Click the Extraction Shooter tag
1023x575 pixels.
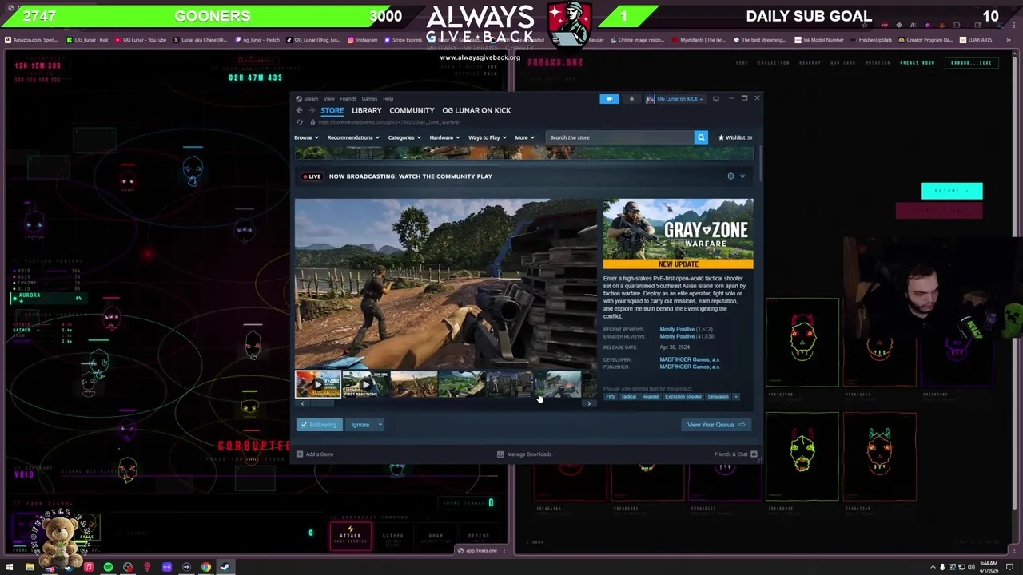pos(683,397)
